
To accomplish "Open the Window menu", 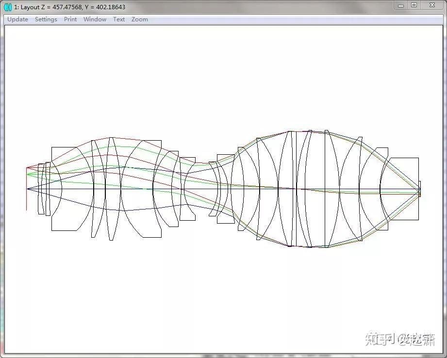I will (x=95, y=19).
